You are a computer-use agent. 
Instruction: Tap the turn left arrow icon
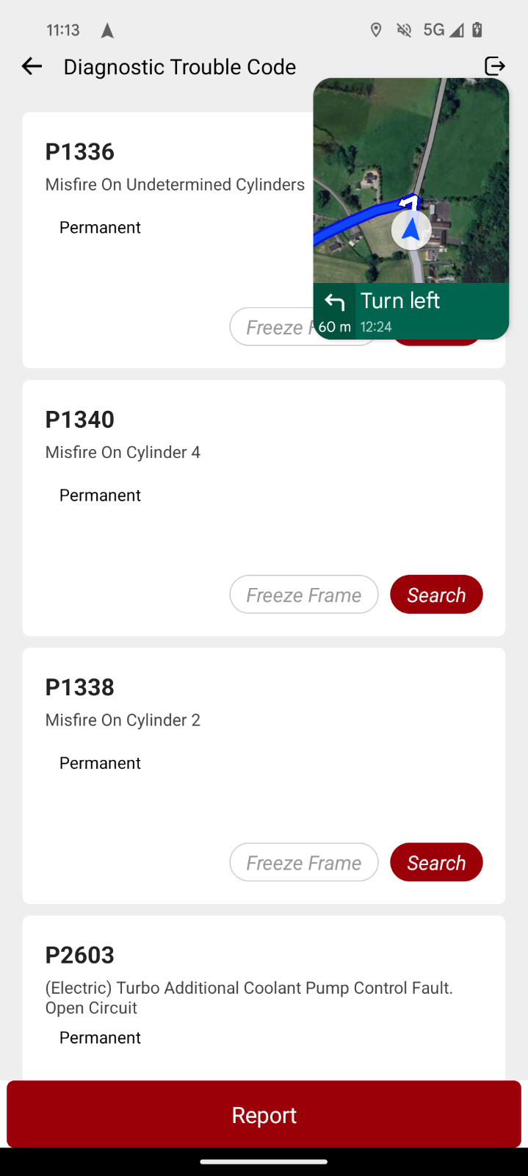click(x=335, y=302)
